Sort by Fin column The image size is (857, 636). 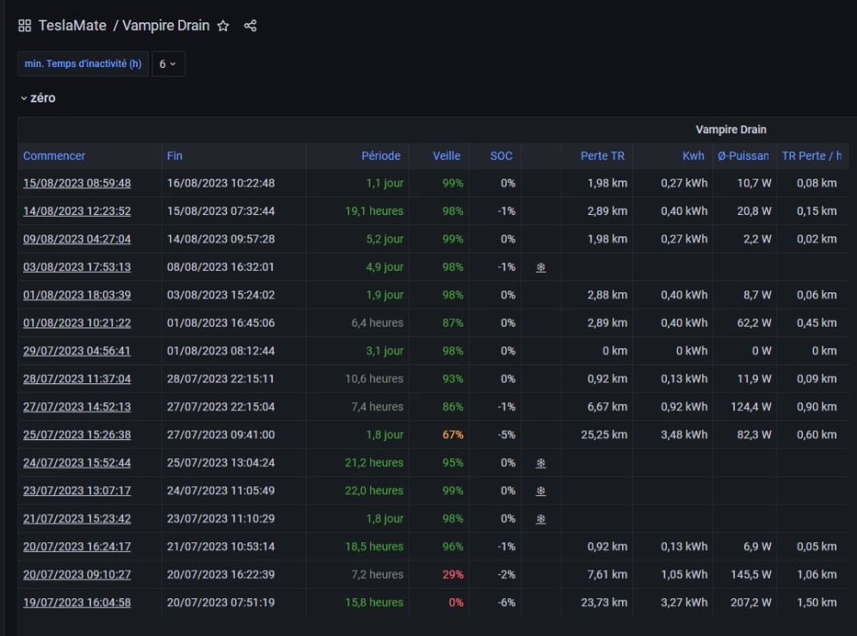click(175, 156)
